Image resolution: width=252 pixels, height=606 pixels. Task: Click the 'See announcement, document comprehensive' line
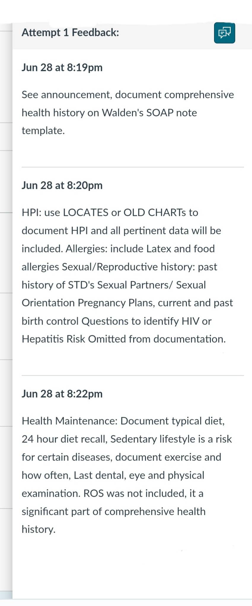pos(128,95)
